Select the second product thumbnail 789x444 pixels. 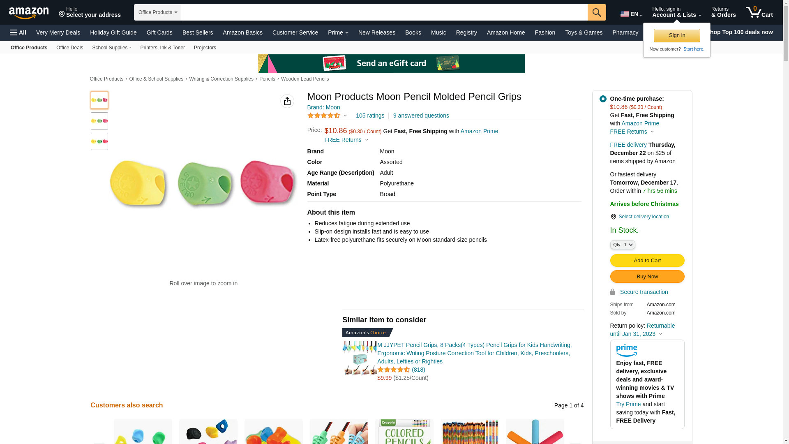click(99, 121)
